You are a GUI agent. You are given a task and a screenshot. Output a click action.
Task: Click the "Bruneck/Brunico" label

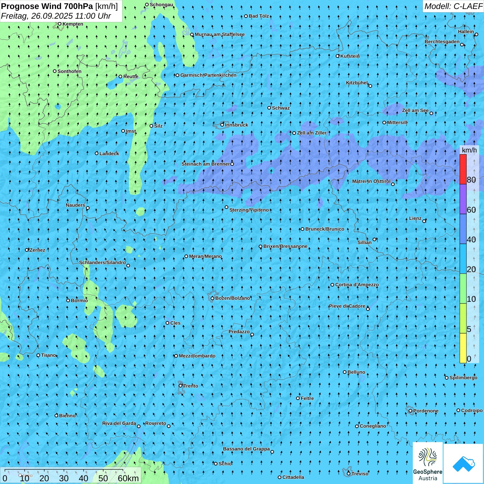[325, 229]
